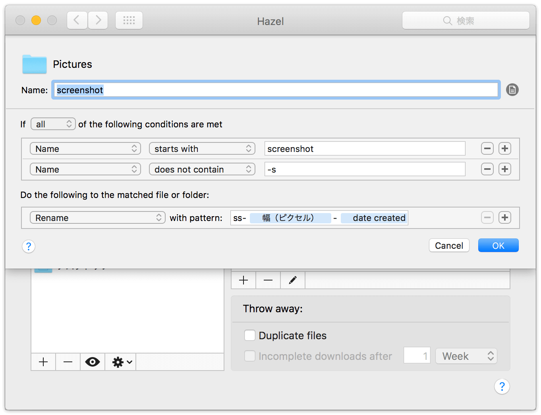Image resolution: width=541 pixels, height=415 pixels.
Task: Click the incomplete downloads number field
Action: coord(417,355)
